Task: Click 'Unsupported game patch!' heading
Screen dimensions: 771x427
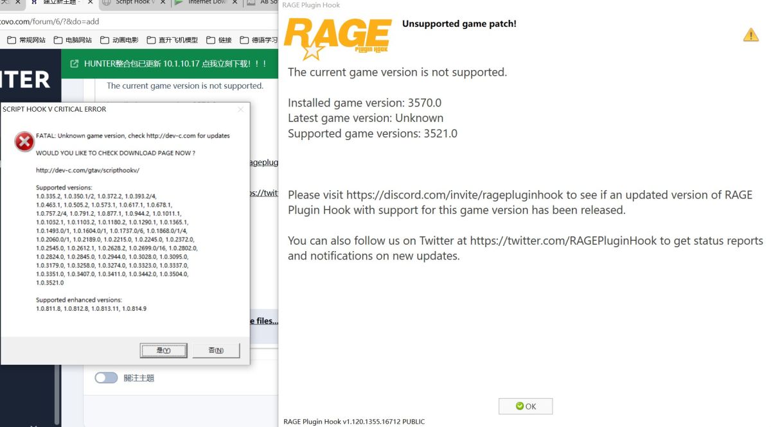Action: 459,24
